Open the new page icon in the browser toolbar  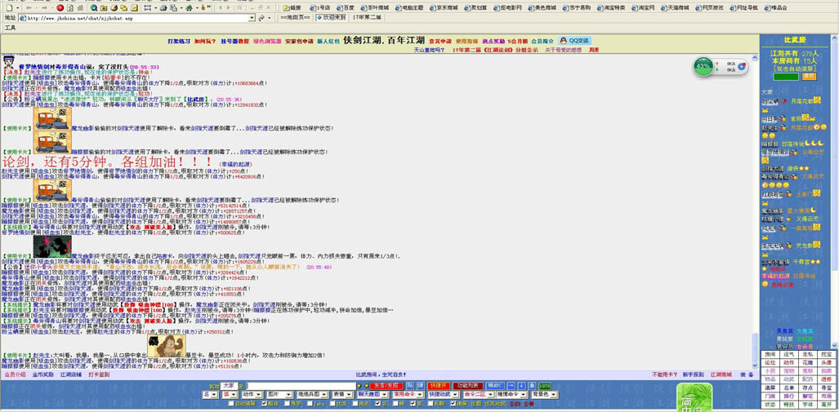(9, 8)
